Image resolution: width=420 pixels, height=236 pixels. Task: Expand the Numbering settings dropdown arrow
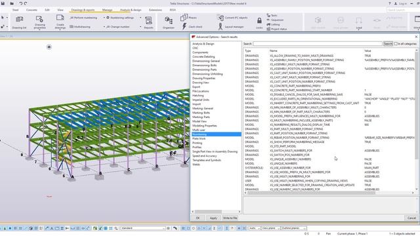140,18
